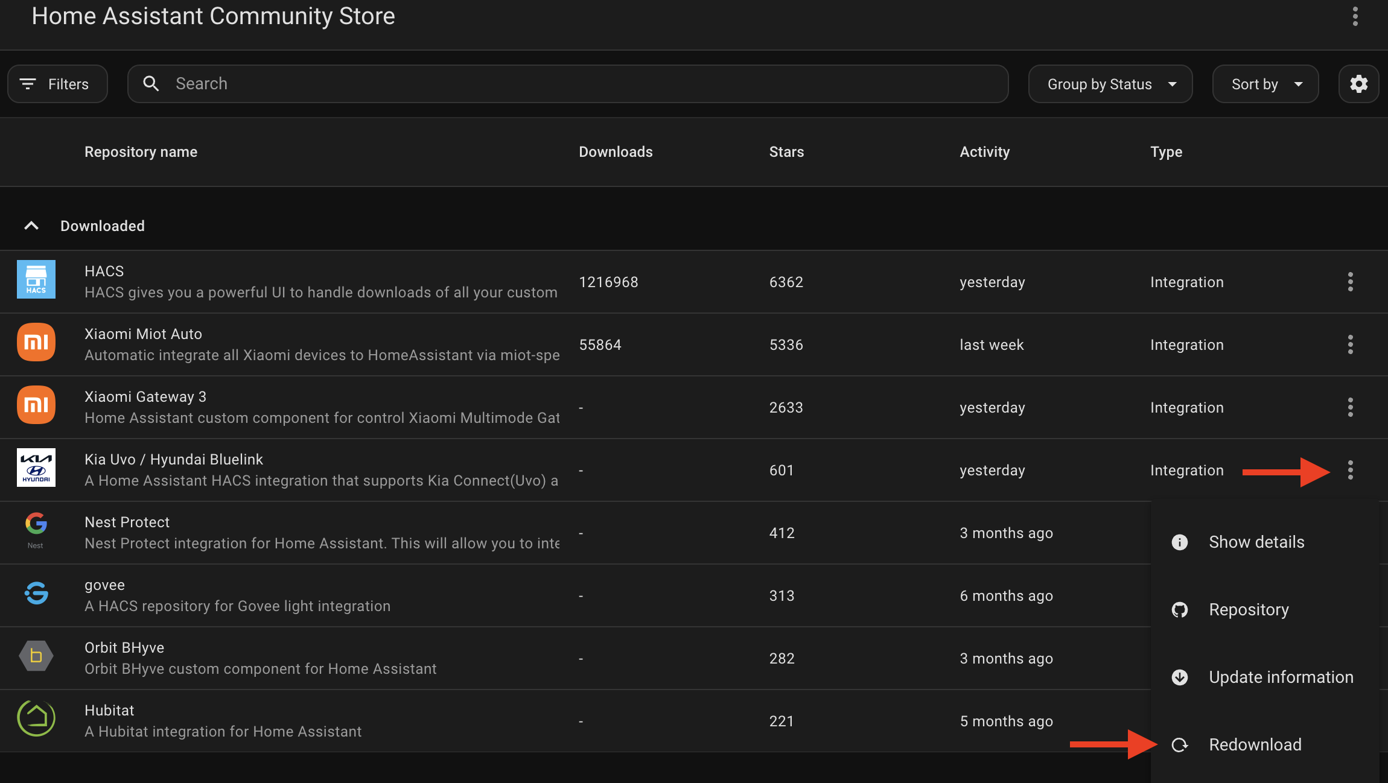Select Update information menu entry
1388x783 pixels.
pyautogui.click(x=1281, y=677)
